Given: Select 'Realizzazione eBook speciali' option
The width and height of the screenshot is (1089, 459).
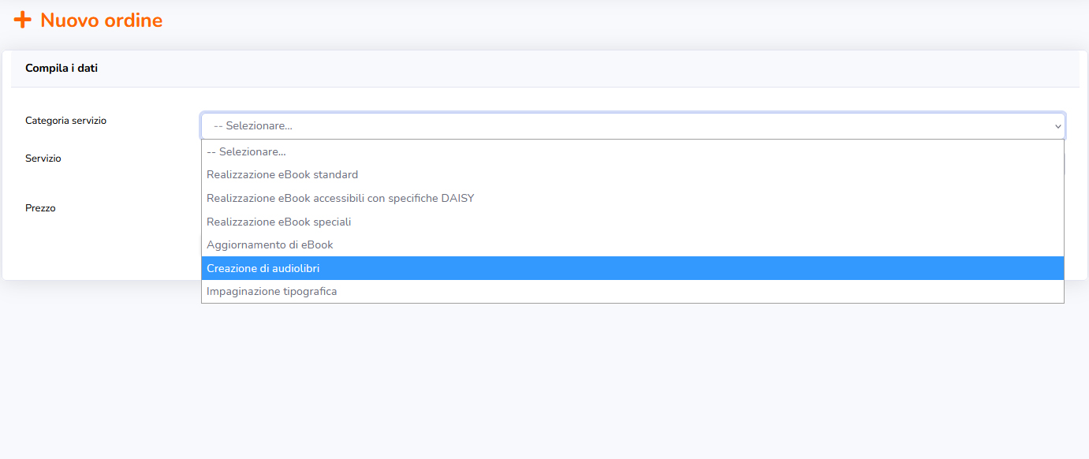Looking at the screenshot, I should tap(632, 222).
